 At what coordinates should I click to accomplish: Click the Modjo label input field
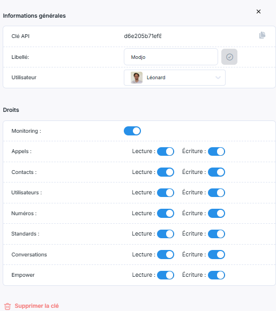coord(171,57)
